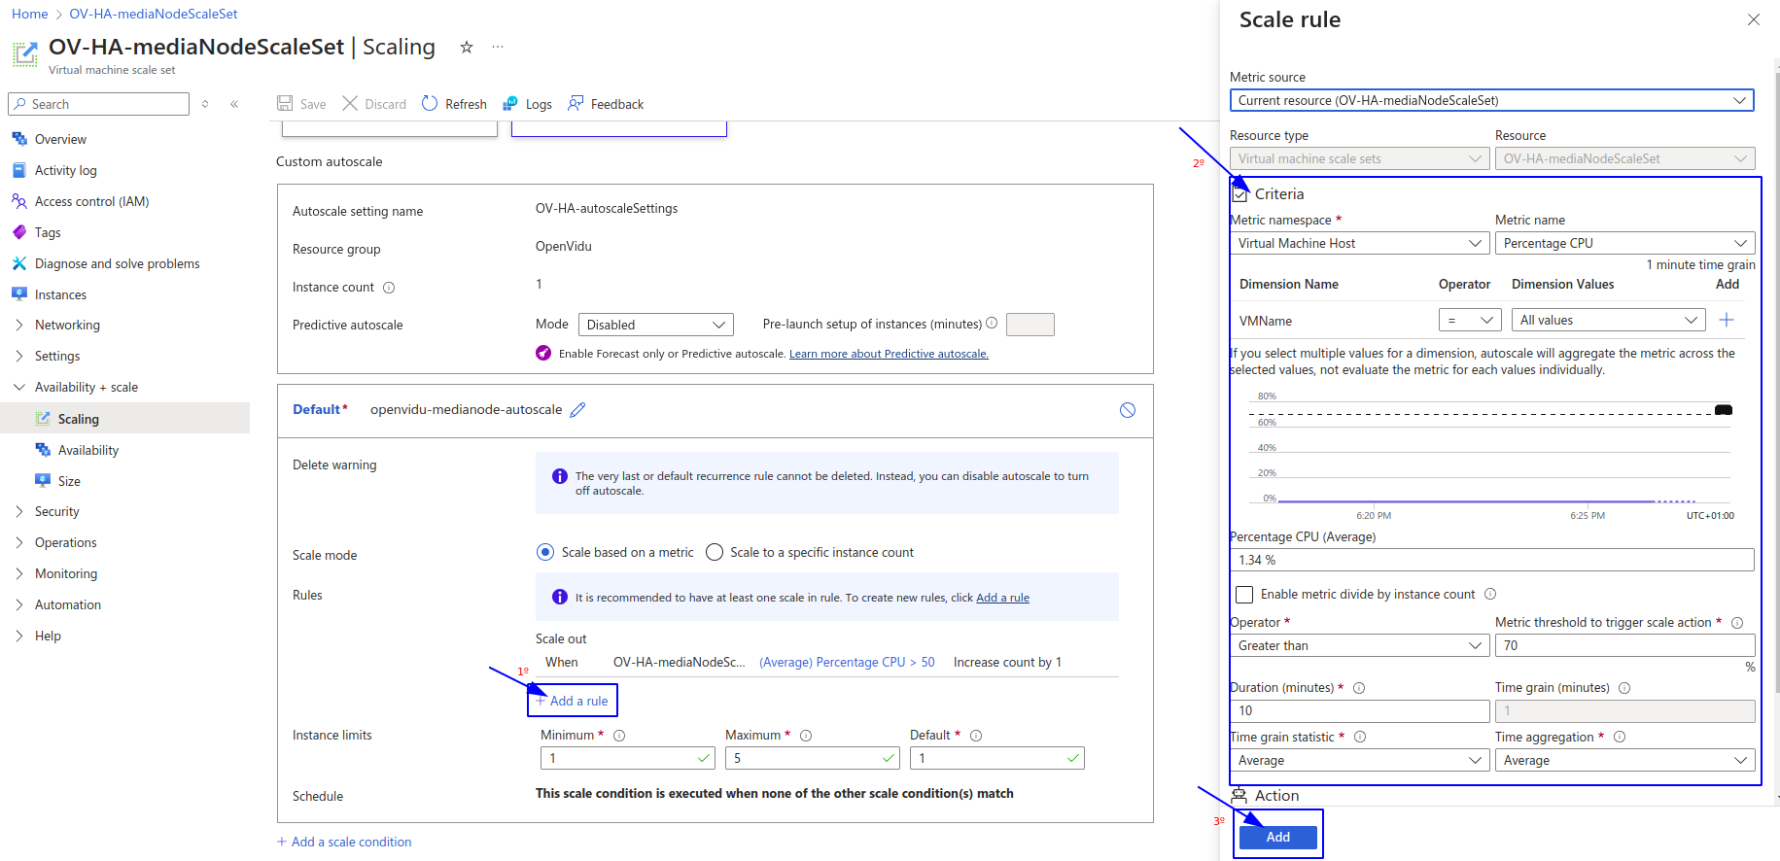
Task: Enable metric divide by instance count
Action: coord(1244,595)
